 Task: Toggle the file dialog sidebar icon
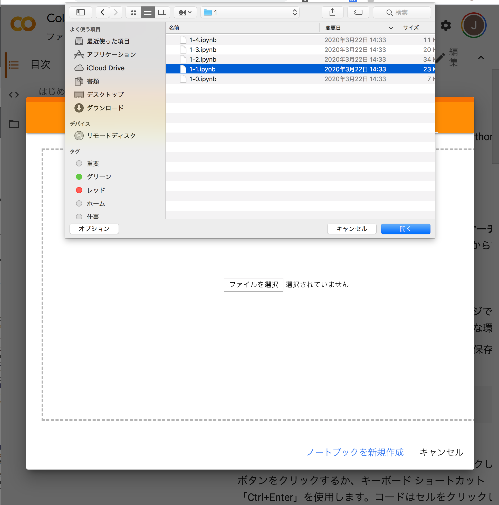pos(80,12)
